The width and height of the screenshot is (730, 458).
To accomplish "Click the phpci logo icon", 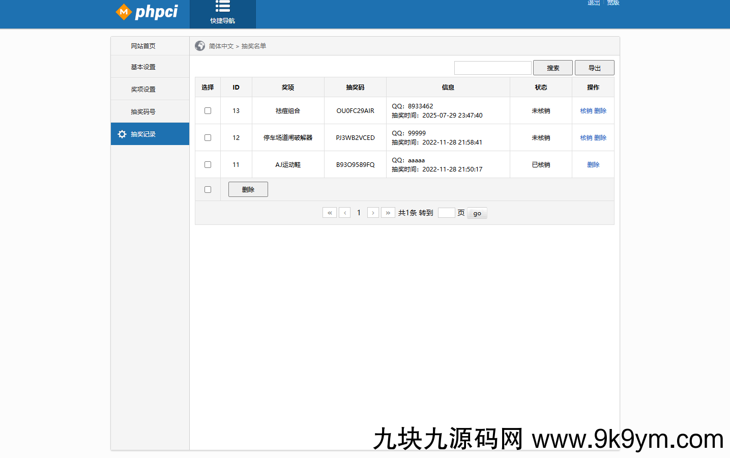I will [124, 12].
